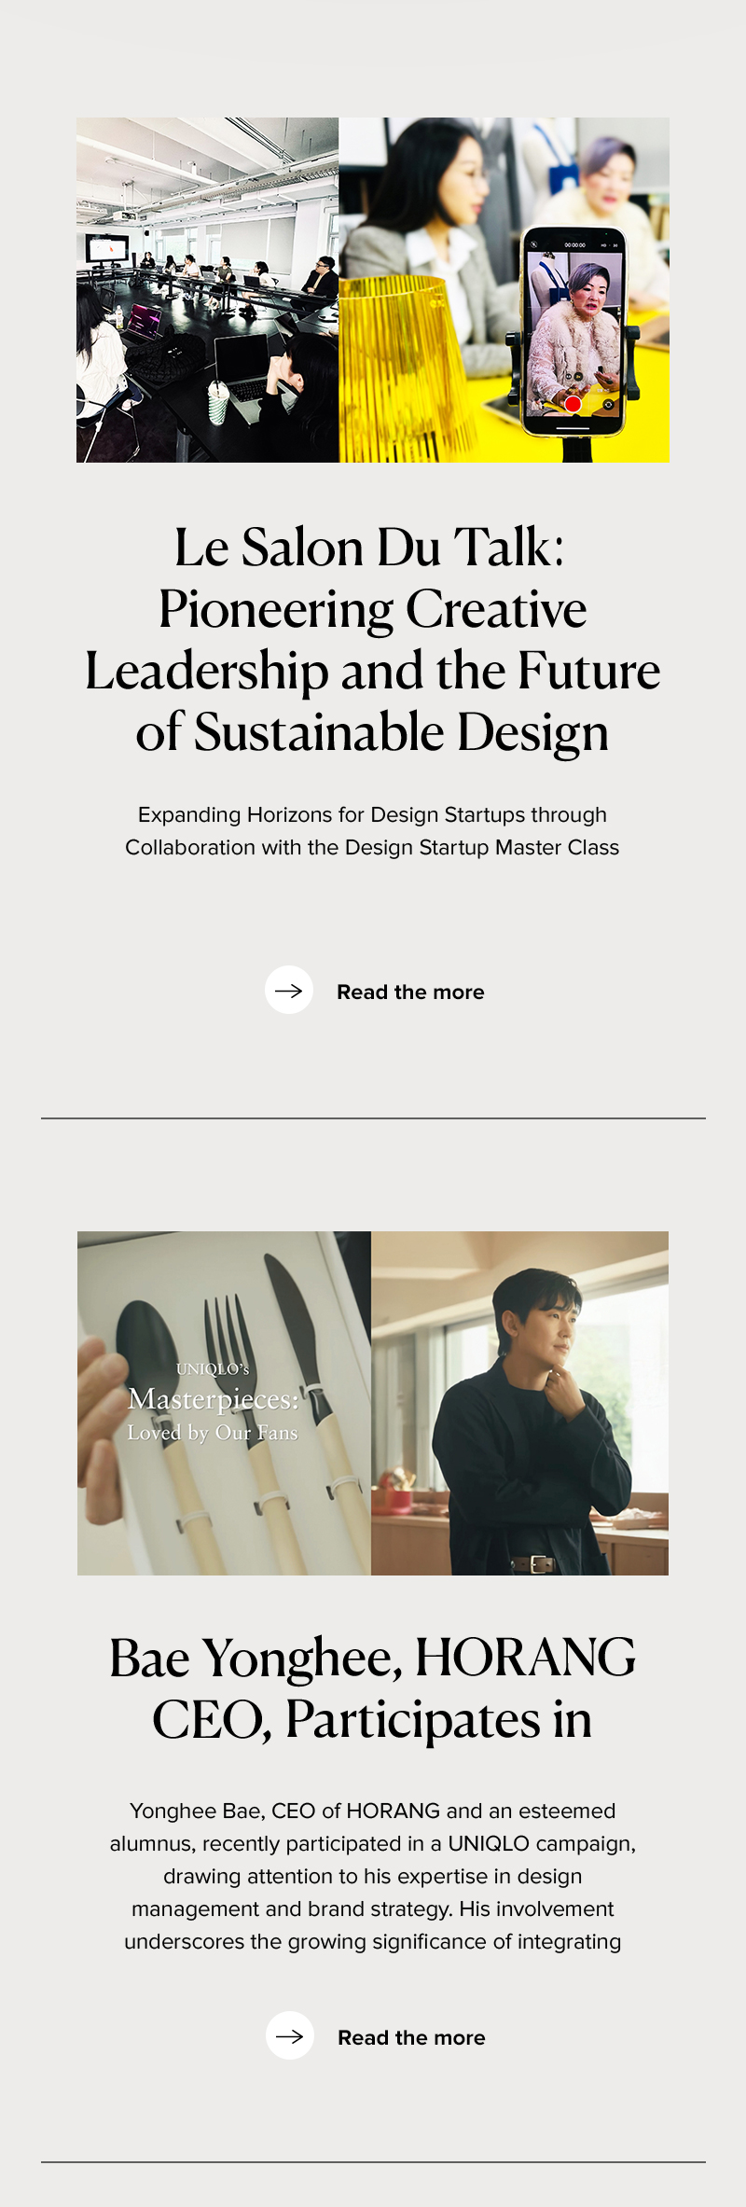Viewport: 746px width, 2207px height.
Task: Open Read the more for Le Salon Du Talk
Action: coord(410,992)
